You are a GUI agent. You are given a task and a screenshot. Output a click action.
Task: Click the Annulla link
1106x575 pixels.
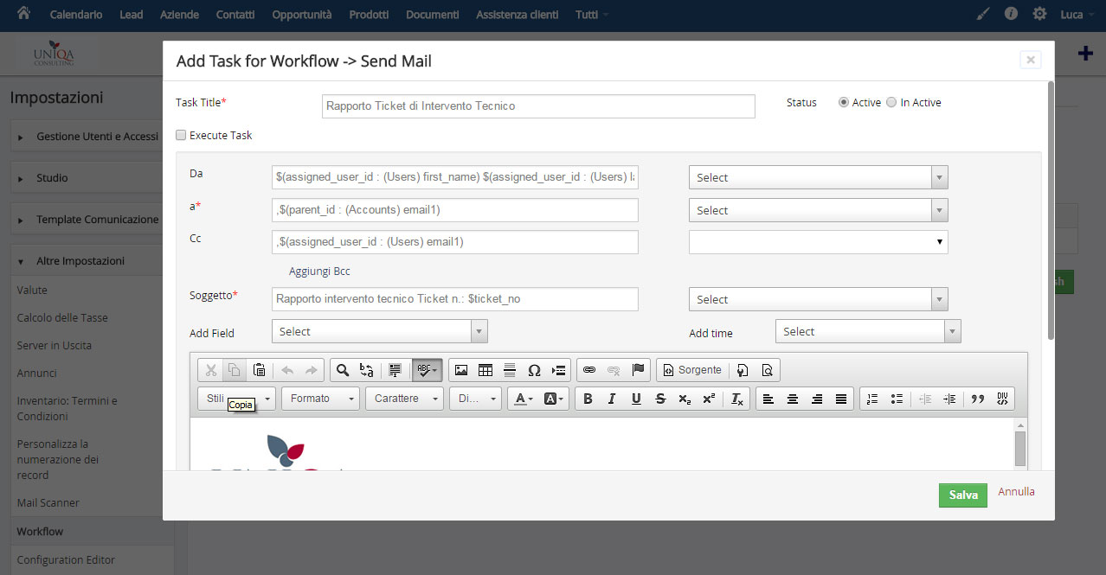coord(1016,491)
